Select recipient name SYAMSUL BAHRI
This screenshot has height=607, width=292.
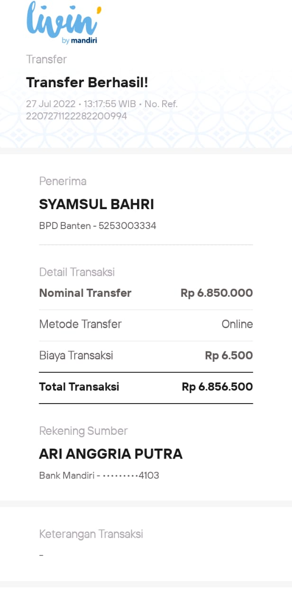(x=96, y=205)
